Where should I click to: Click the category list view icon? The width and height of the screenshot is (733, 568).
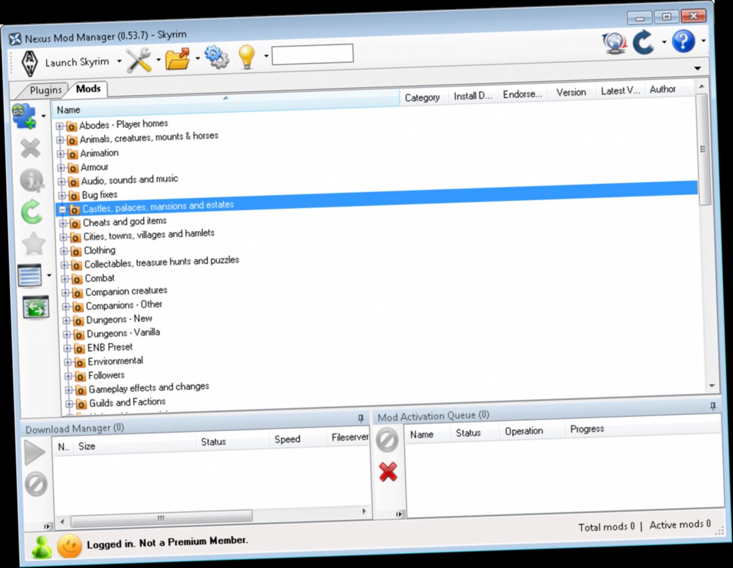point(29,276)
